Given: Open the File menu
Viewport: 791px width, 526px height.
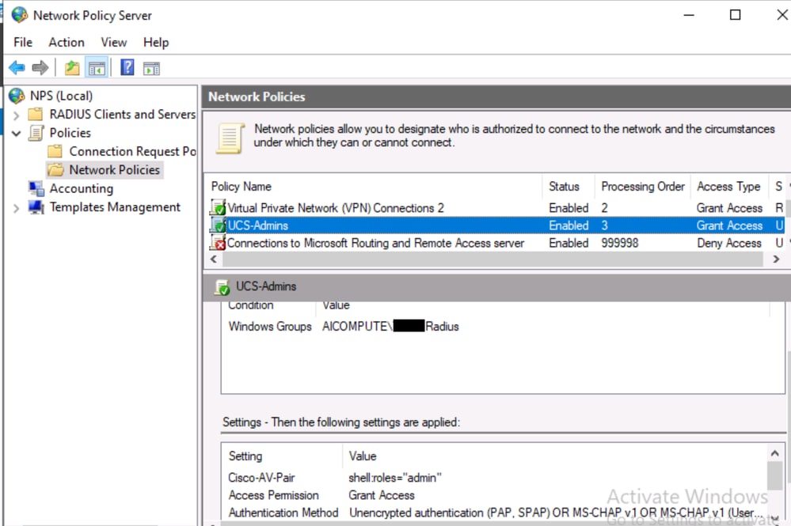Looking at the screenshot, I should [23, 43].
